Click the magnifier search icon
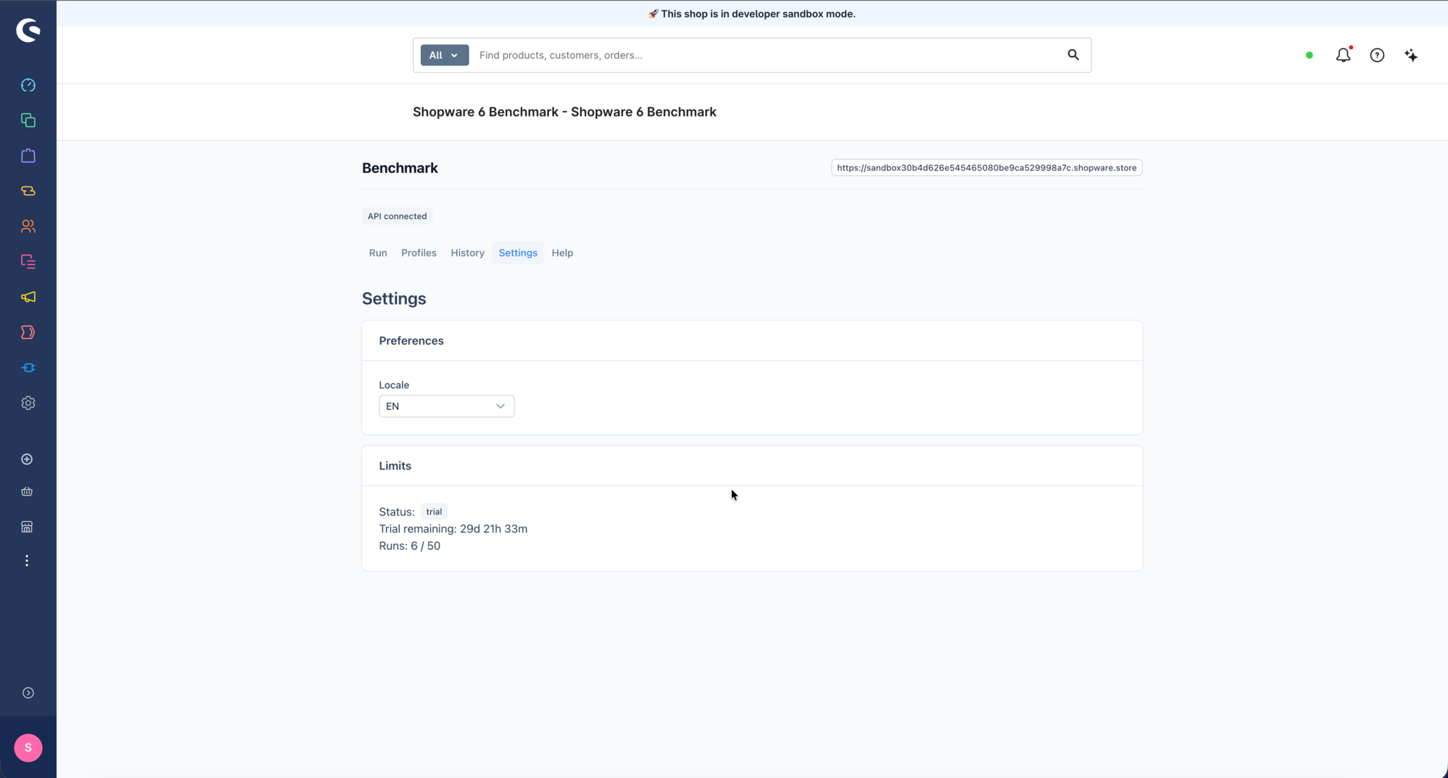This screenshot has width=1448, height=778. point(1073,55)
